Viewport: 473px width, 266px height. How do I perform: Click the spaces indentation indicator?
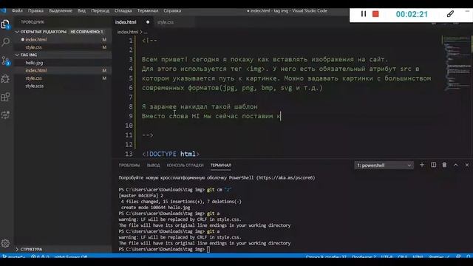(364, 257)
